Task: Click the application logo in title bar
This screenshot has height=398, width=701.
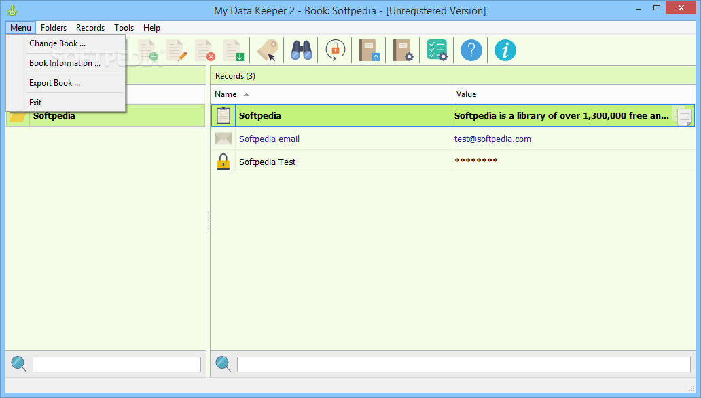Action: tap(12, 10)
